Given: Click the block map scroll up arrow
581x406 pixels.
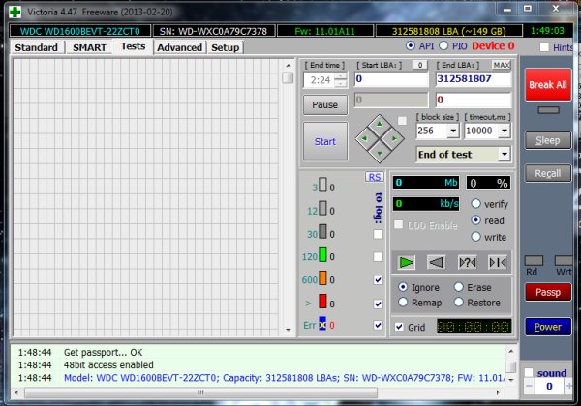Looking at the screenshot, I should [x=289, y=66].
